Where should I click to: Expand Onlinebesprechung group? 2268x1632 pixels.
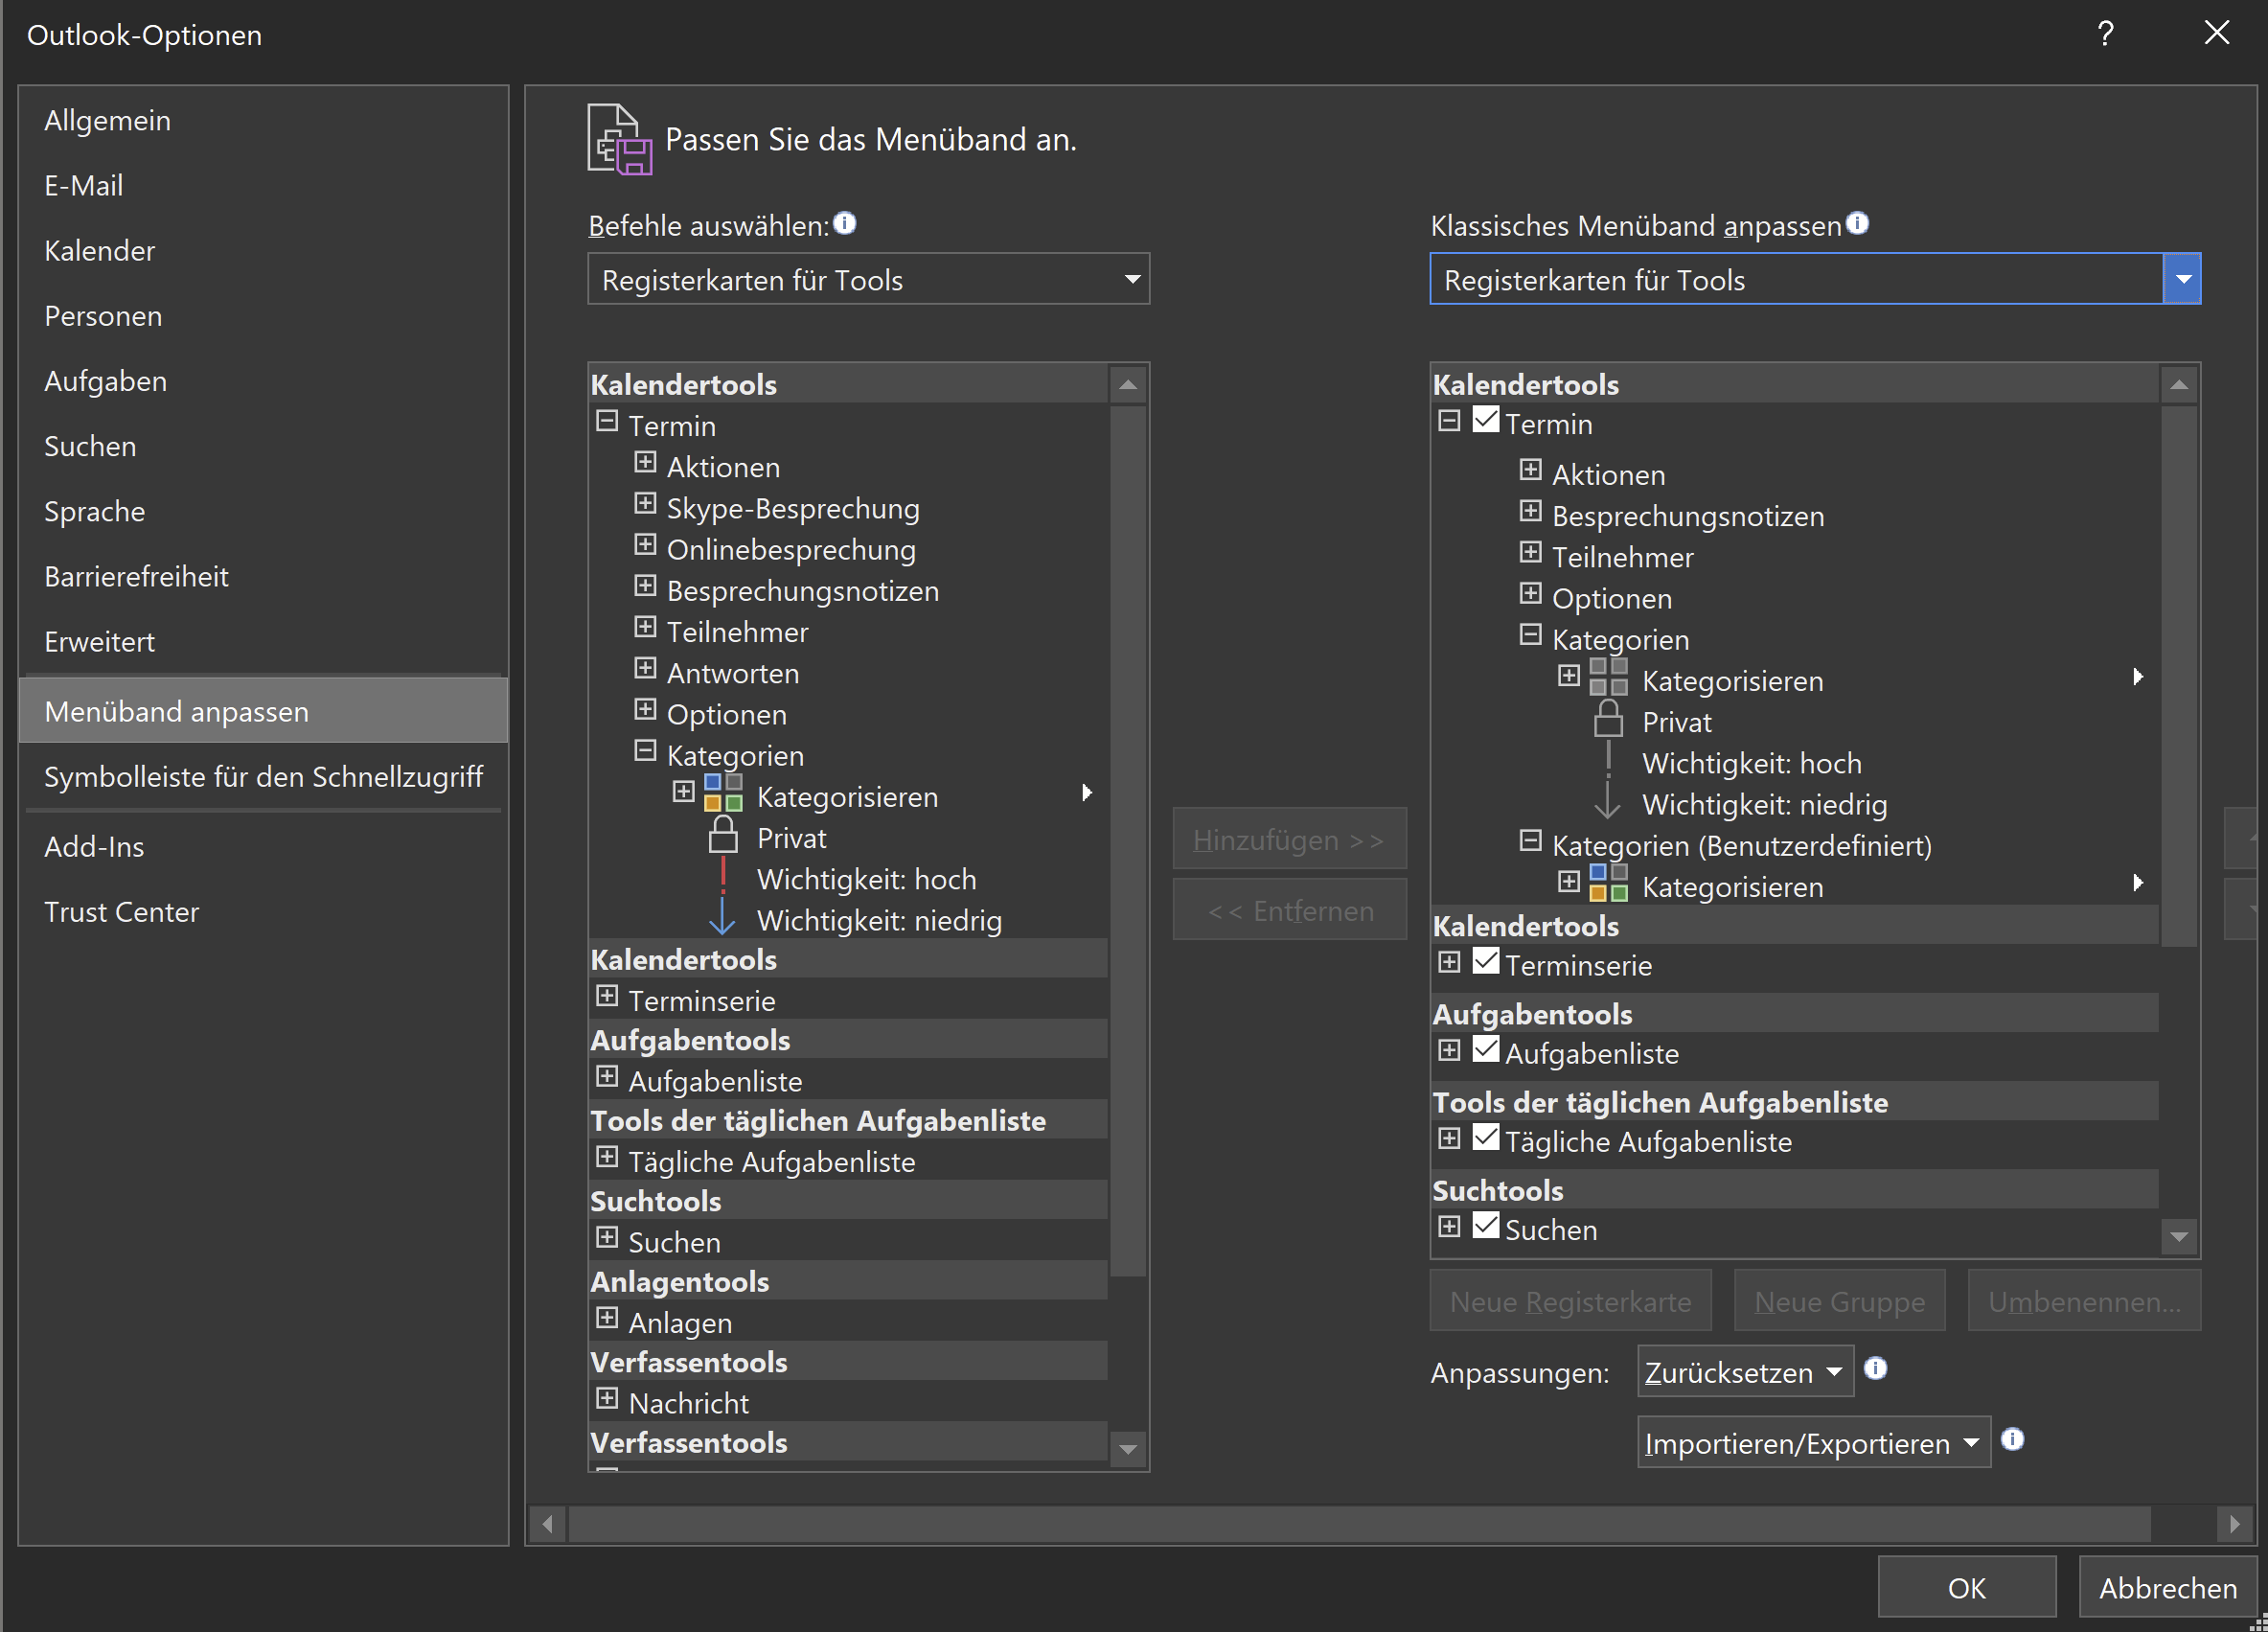coord(645,545)
